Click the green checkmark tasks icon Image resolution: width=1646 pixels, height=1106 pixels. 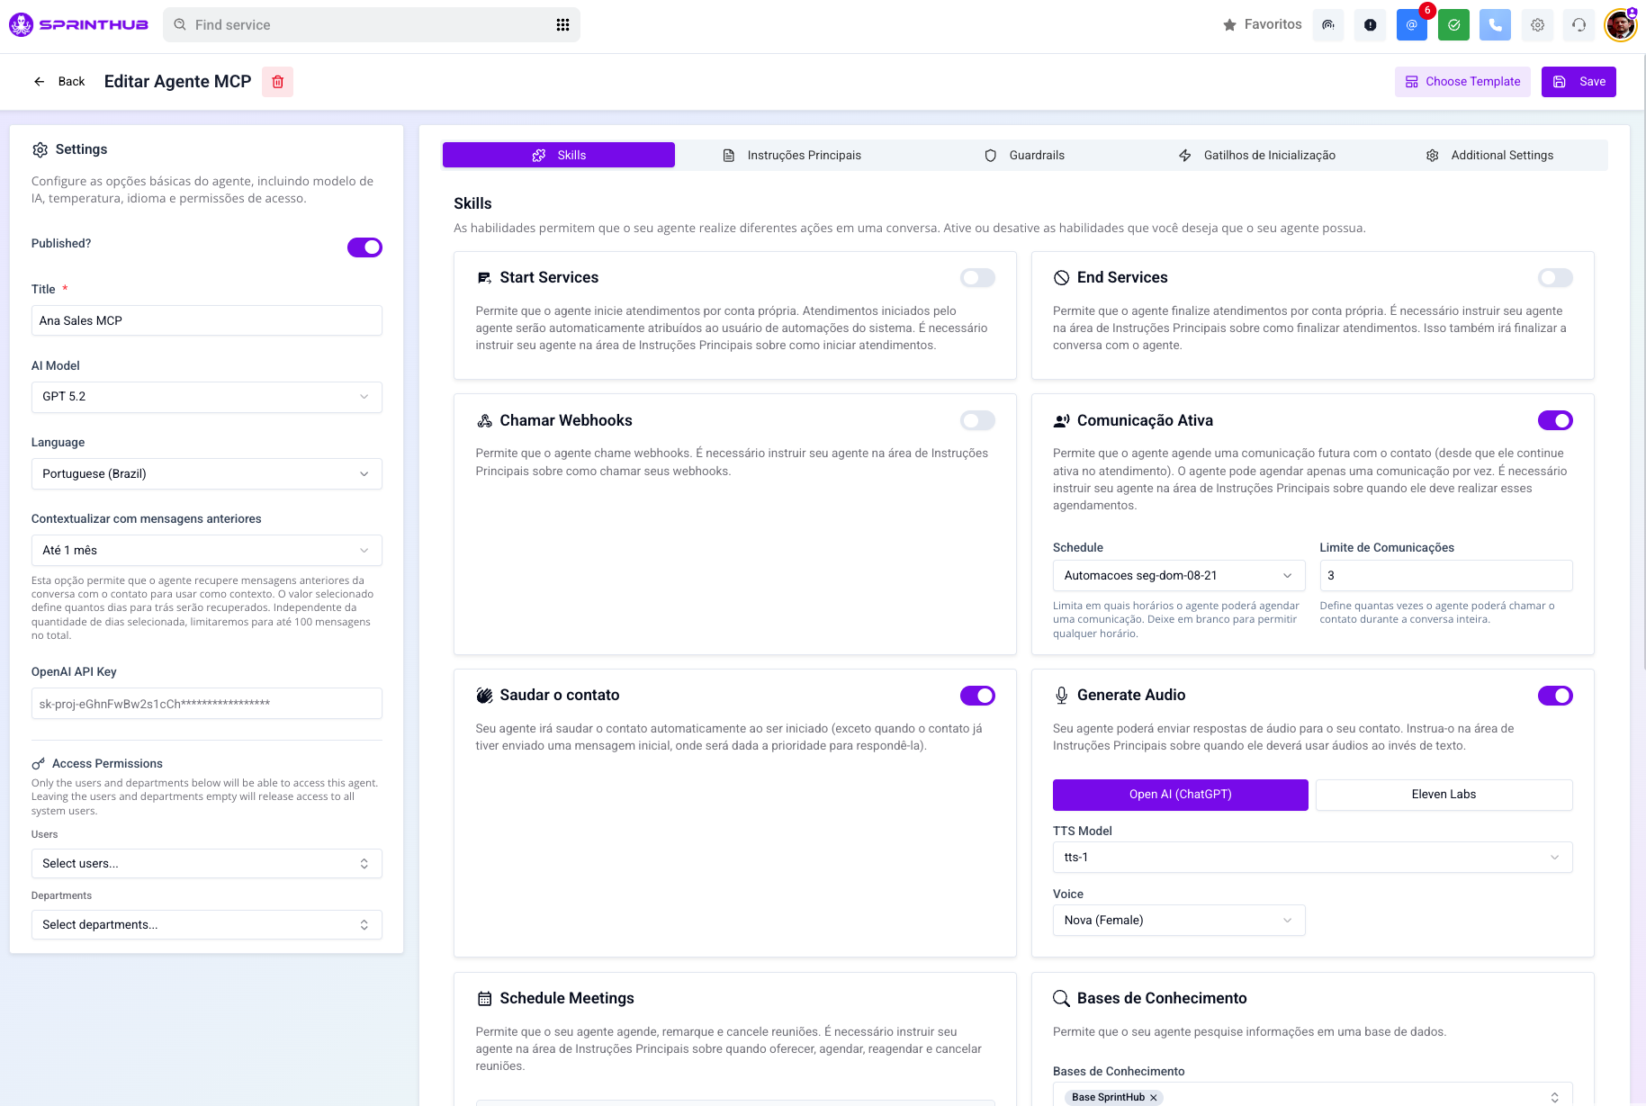click(1453, 25)
